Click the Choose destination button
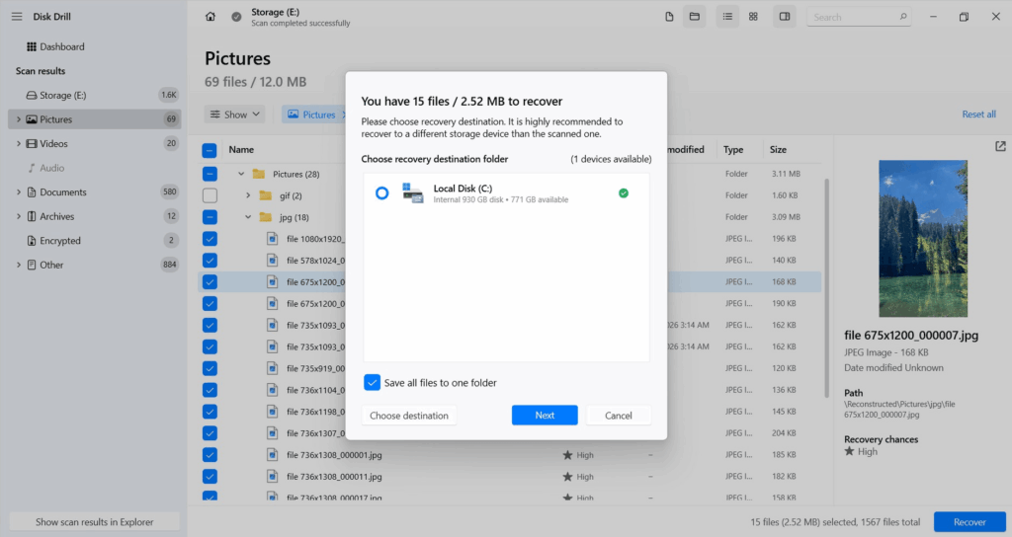The height and width of the screenshot is (537, 1012). pyautogui.click(x=409, y=416)
